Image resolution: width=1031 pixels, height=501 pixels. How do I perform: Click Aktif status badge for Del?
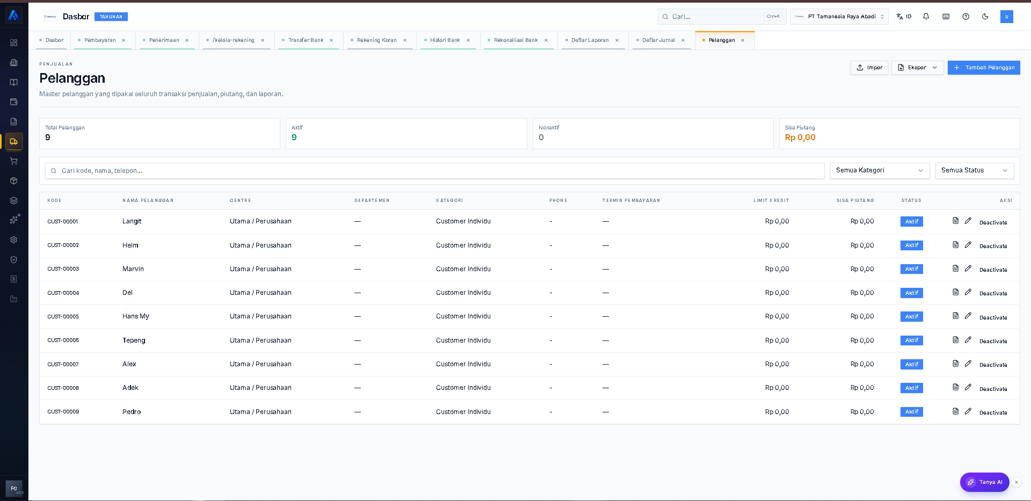pyautogui.click(x=912, y=293)
